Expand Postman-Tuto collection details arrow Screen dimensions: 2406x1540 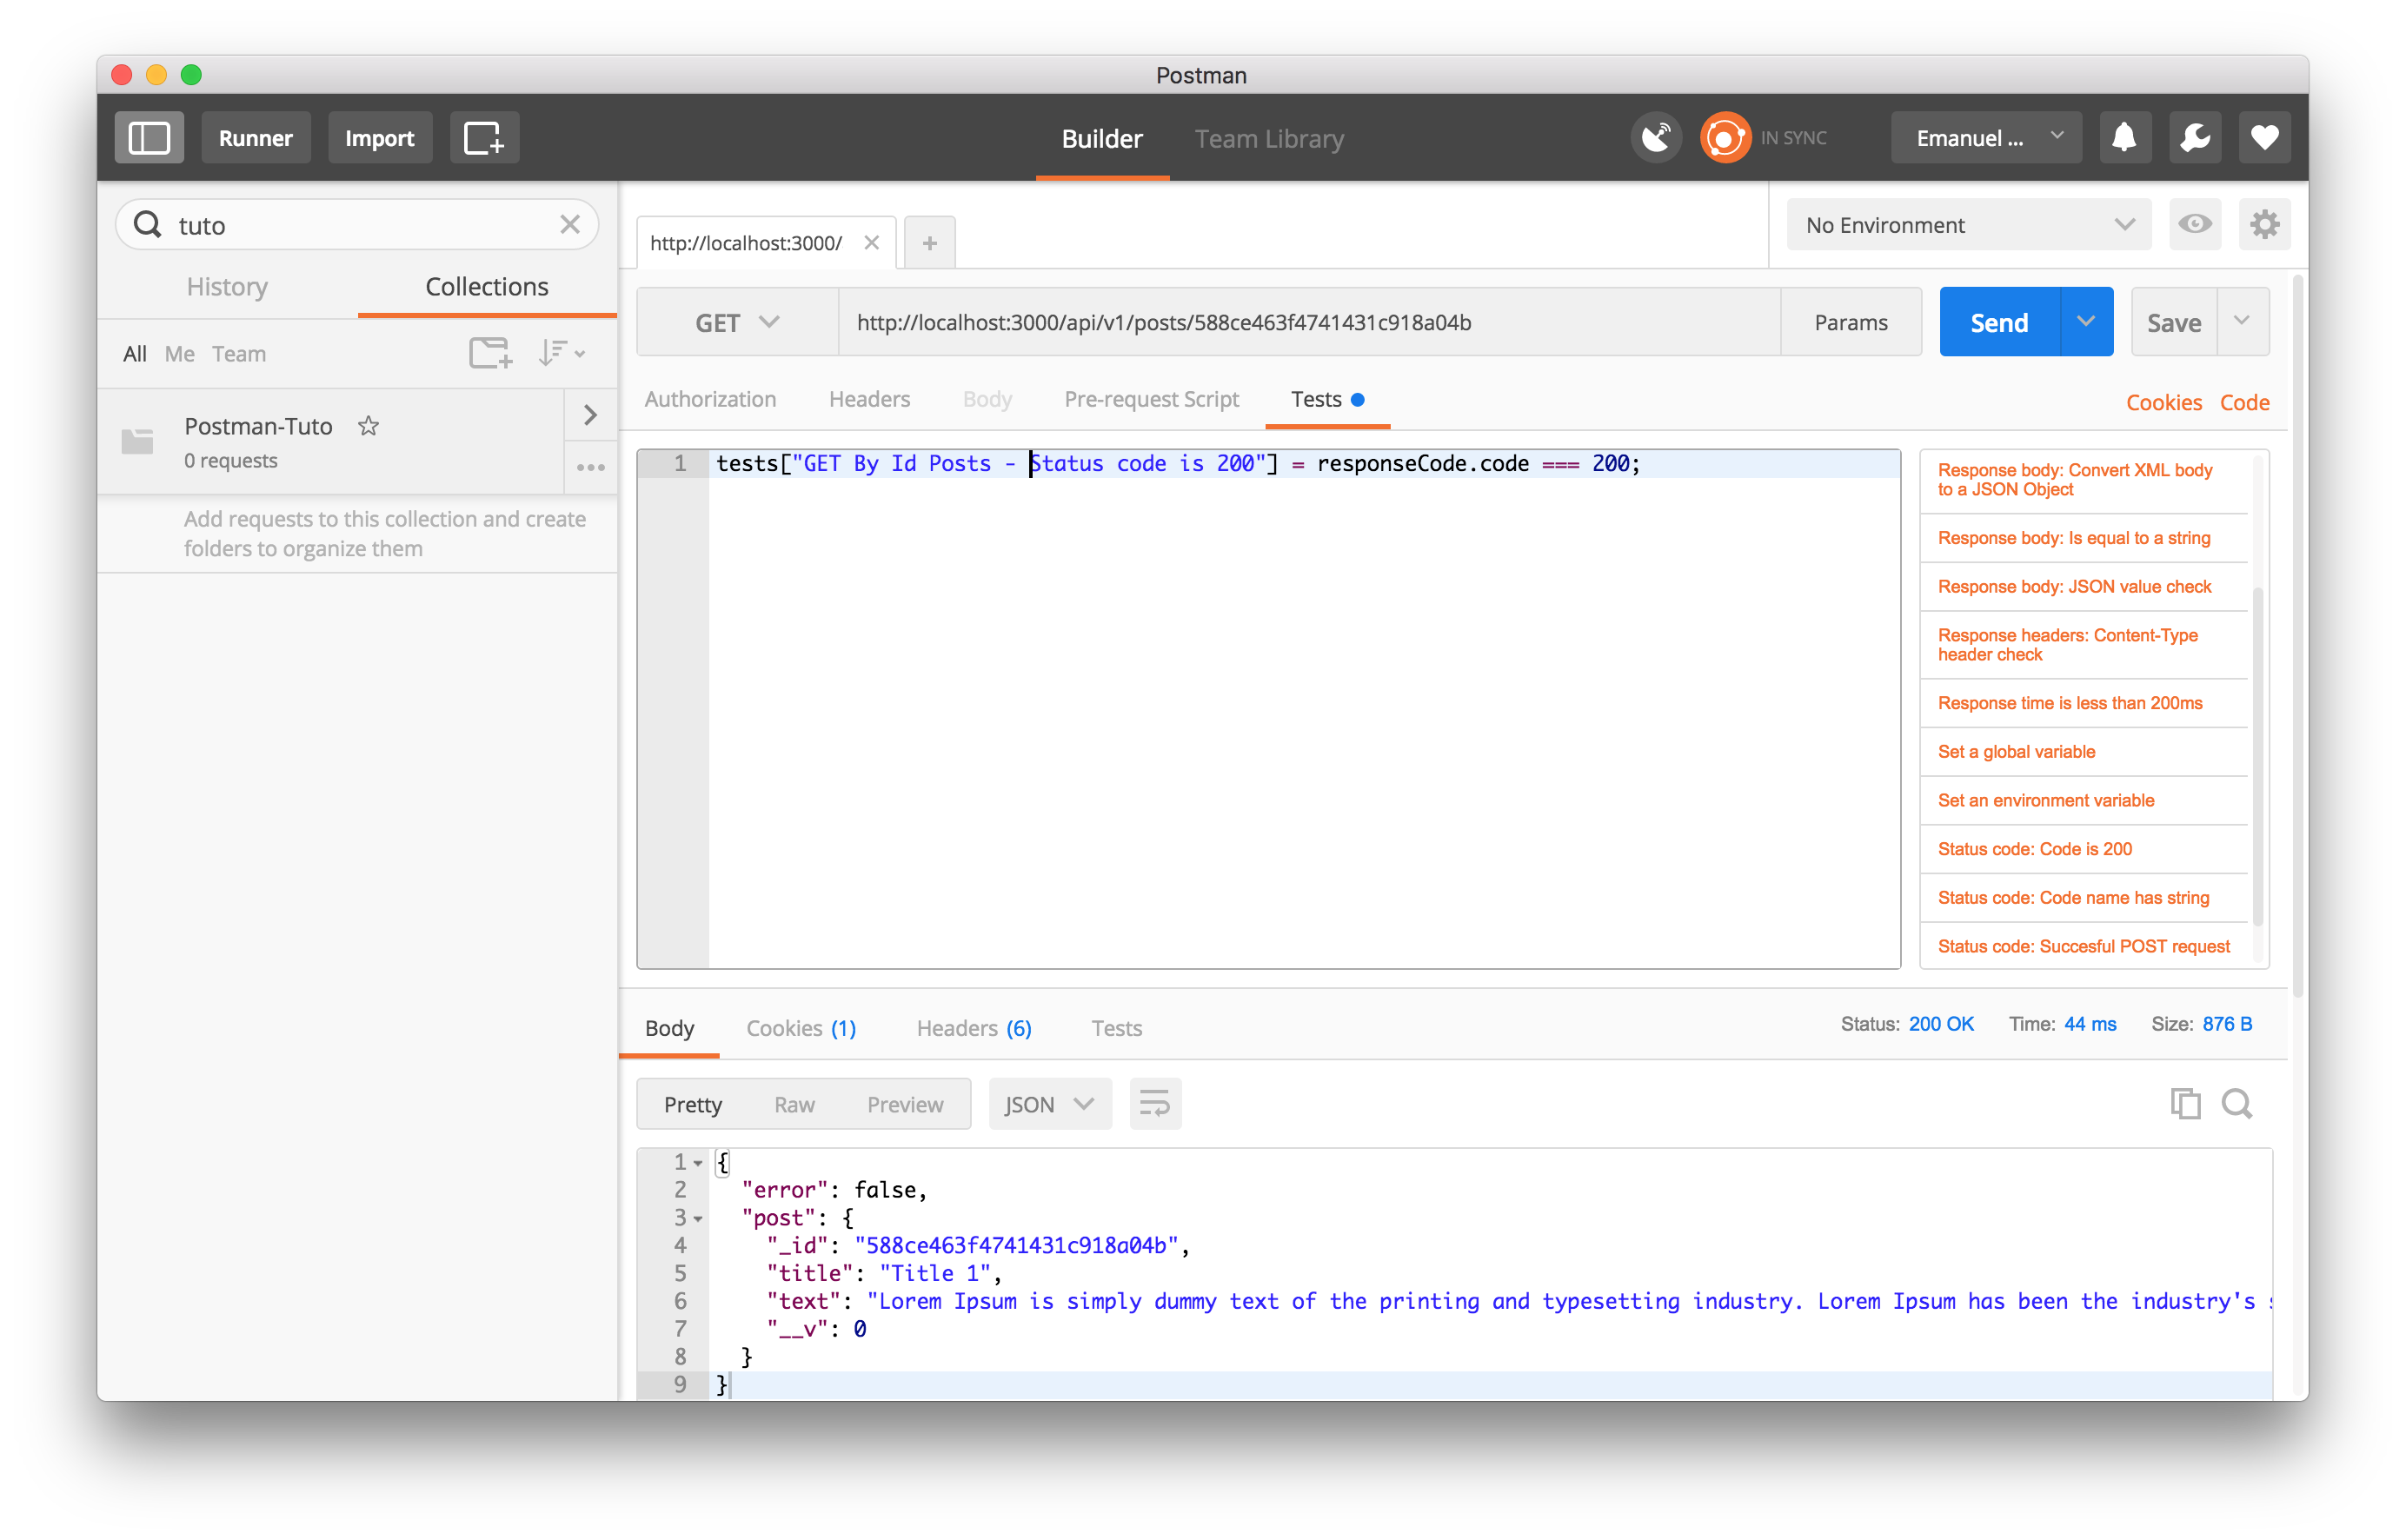590,415
